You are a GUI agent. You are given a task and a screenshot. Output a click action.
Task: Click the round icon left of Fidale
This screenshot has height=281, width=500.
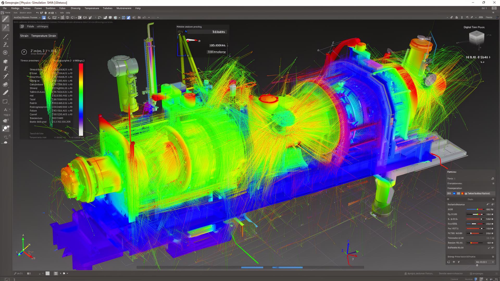pyautogui.click(x=22, y=26)
